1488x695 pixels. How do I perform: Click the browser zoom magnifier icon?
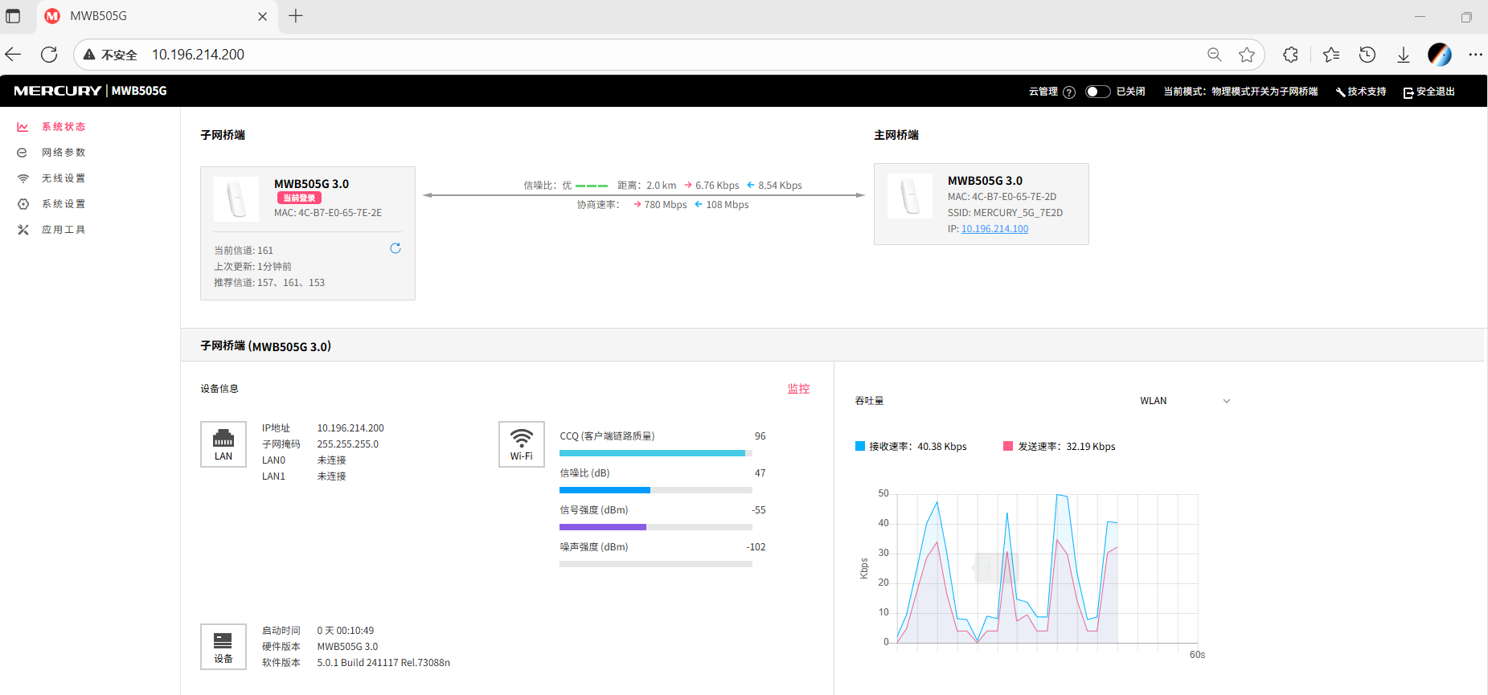(x=1215, y=55)
